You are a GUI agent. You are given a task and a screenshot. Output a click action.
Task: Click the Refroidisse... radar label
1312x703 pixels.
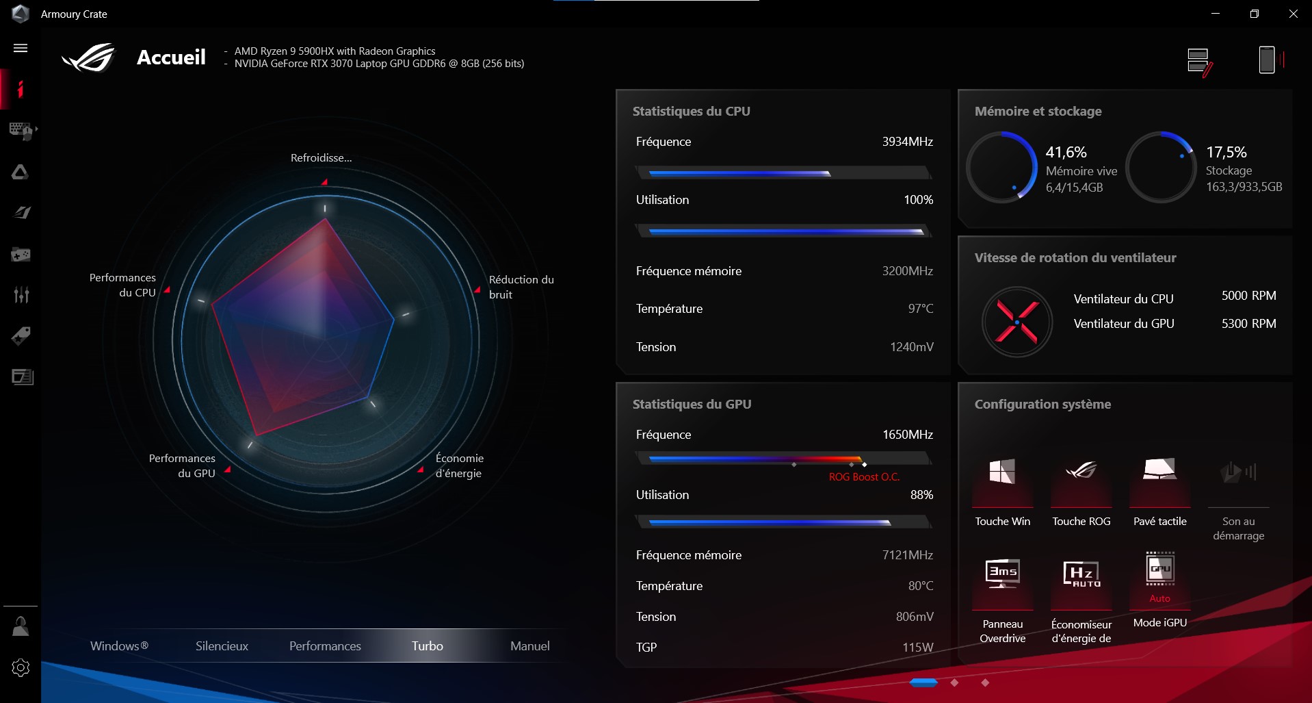tap(321, 157)
